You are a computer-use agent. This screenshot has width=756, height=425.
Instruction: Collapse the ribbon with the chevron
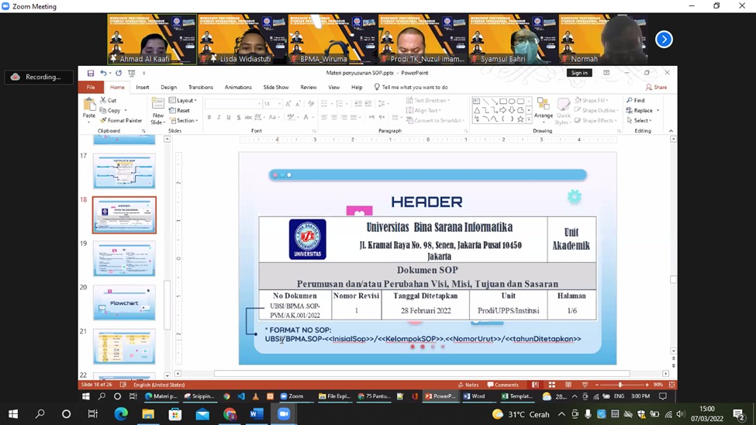coord(671,131)
